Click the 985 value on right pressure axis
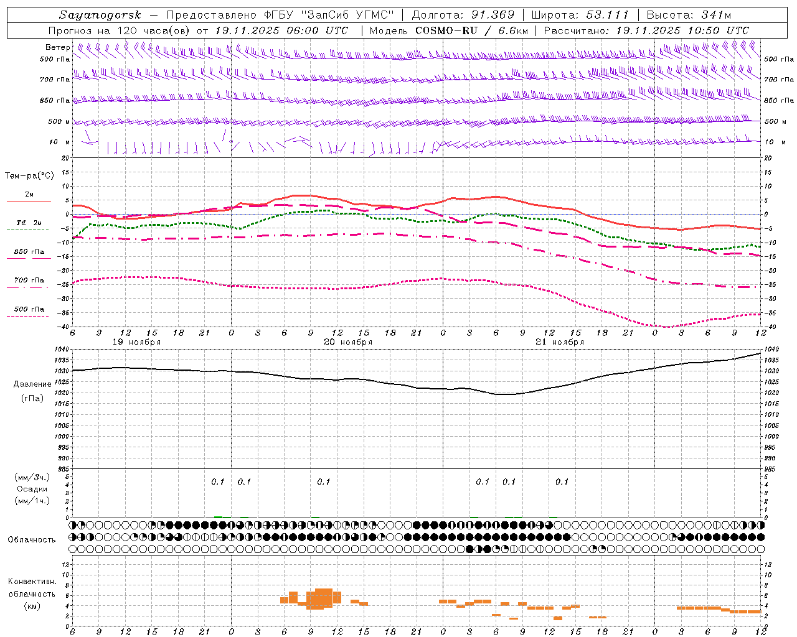This screenshot has width=797, height=637. 770,469
